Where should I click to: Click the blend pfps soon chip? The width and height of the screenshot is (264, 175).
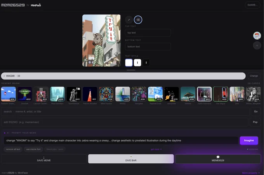(x=55, y=149)
